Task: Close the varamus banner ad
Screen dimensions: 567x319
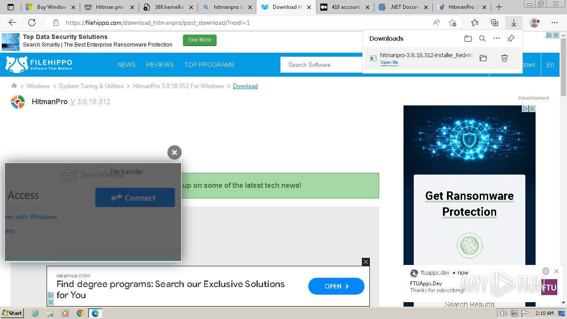Action: point(366,262)
